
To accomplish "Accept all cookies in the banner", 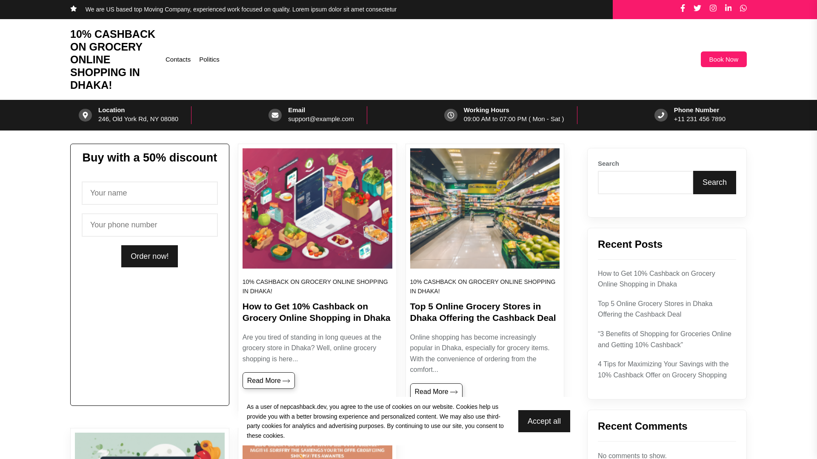I will click(544, 421).
